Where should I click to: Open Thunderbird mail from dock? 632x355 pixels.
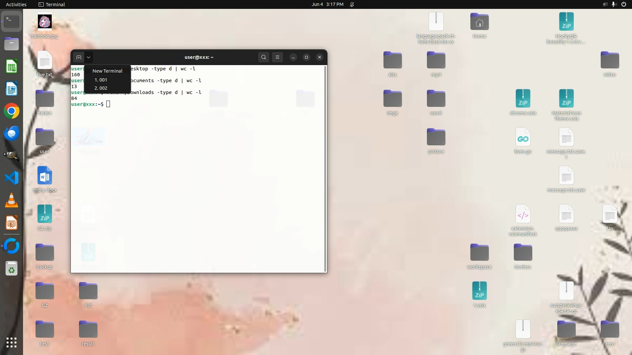pos(12,133)
